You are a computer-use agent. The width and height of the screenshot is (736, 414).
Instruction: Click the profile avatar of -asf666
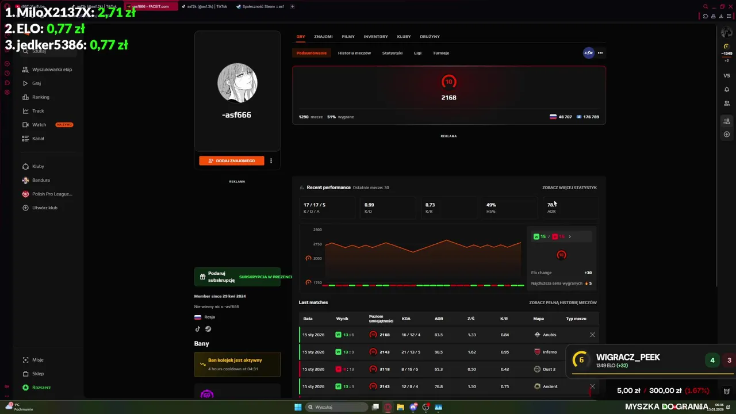(x=237, y=83)
